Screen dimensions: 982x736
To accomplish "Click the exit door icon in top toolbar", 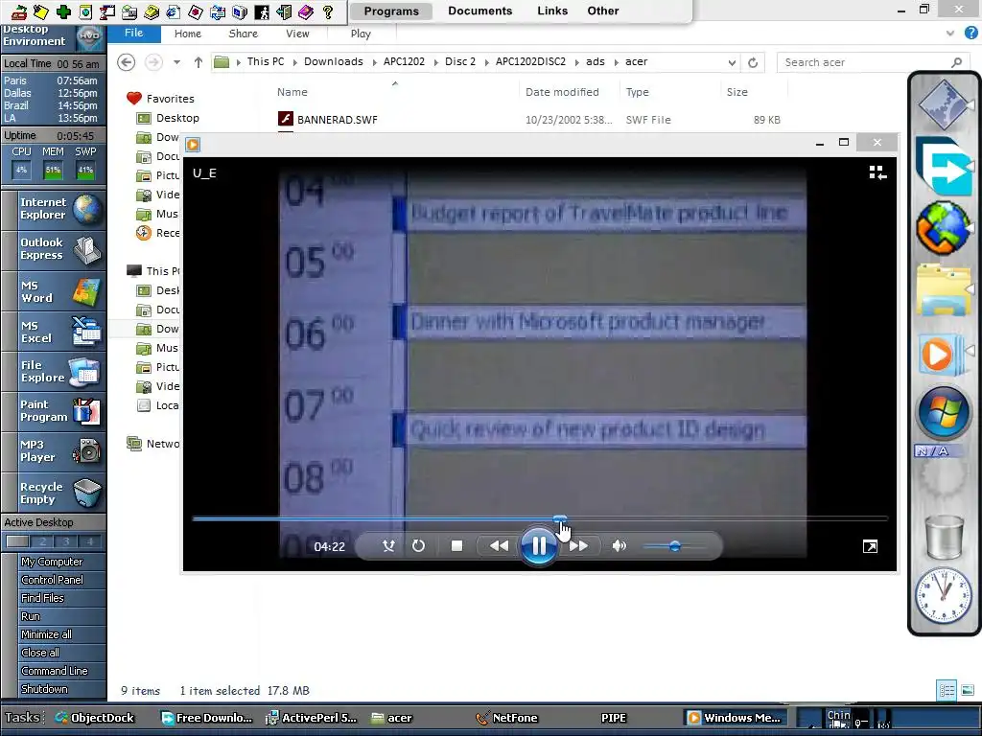I will click(x=284, y=11).
